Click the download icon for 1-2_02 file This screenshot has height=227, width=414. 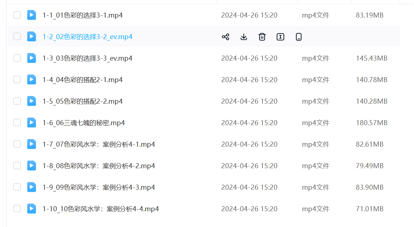coord(244,37)
